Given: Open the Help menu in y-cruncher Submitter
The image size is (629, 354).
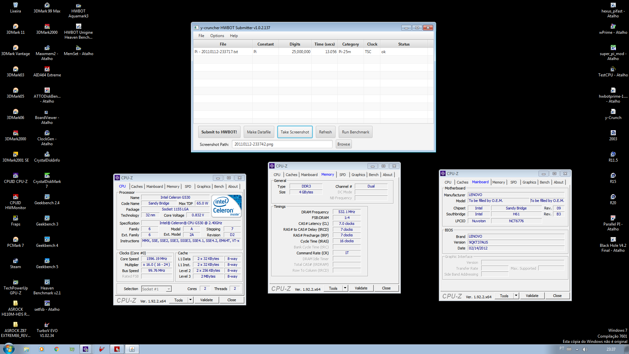Looking at the screenshot, I should click(234, 36).
